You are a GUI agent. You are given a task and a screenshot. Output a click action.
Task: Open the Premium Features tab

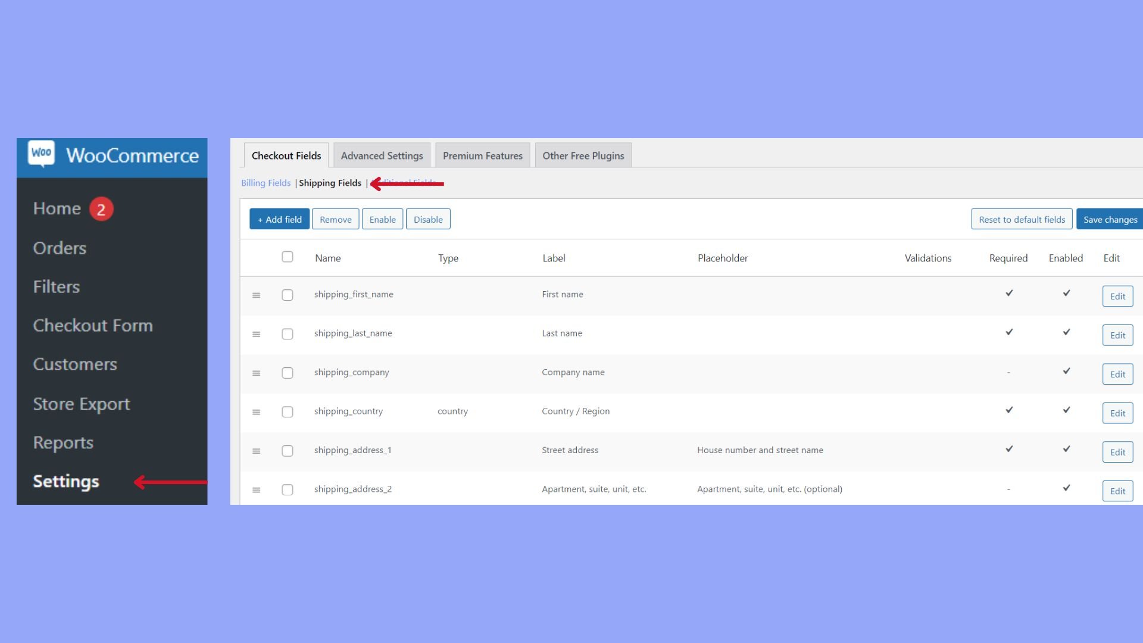click(x=482, y=155)
